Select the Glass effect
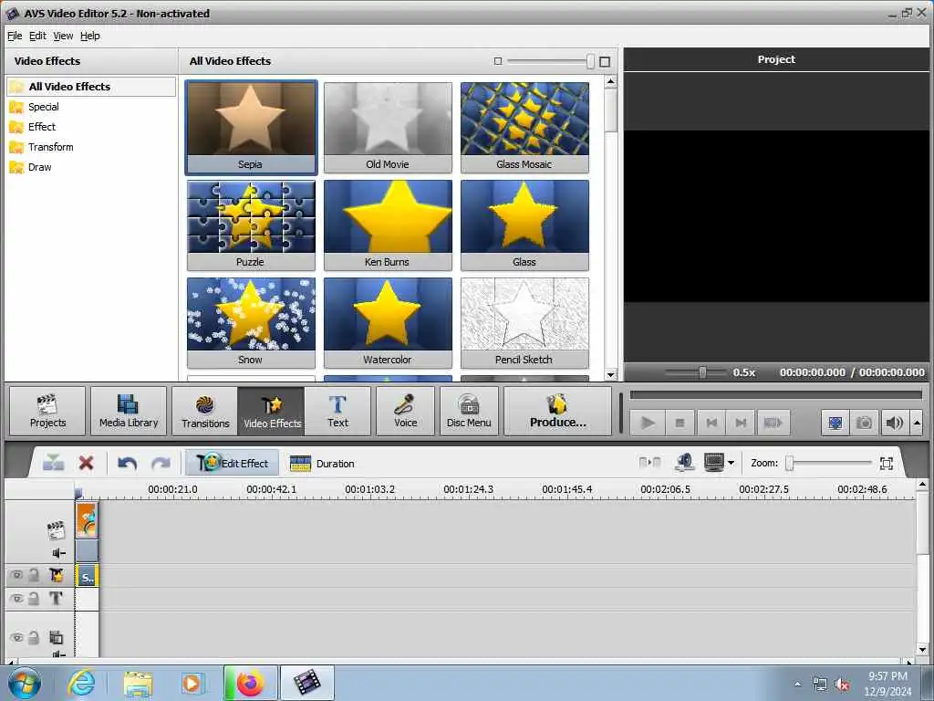Image resolution: width=934 pixels, height=701 pixels. 524,225
